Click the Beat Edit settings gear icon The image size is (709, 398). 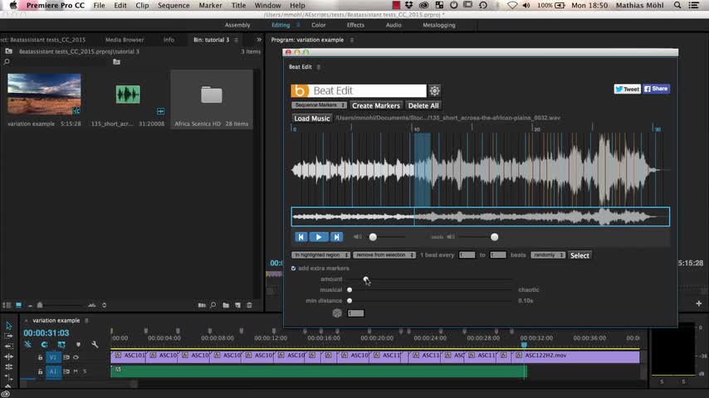(x=434, y=91)
